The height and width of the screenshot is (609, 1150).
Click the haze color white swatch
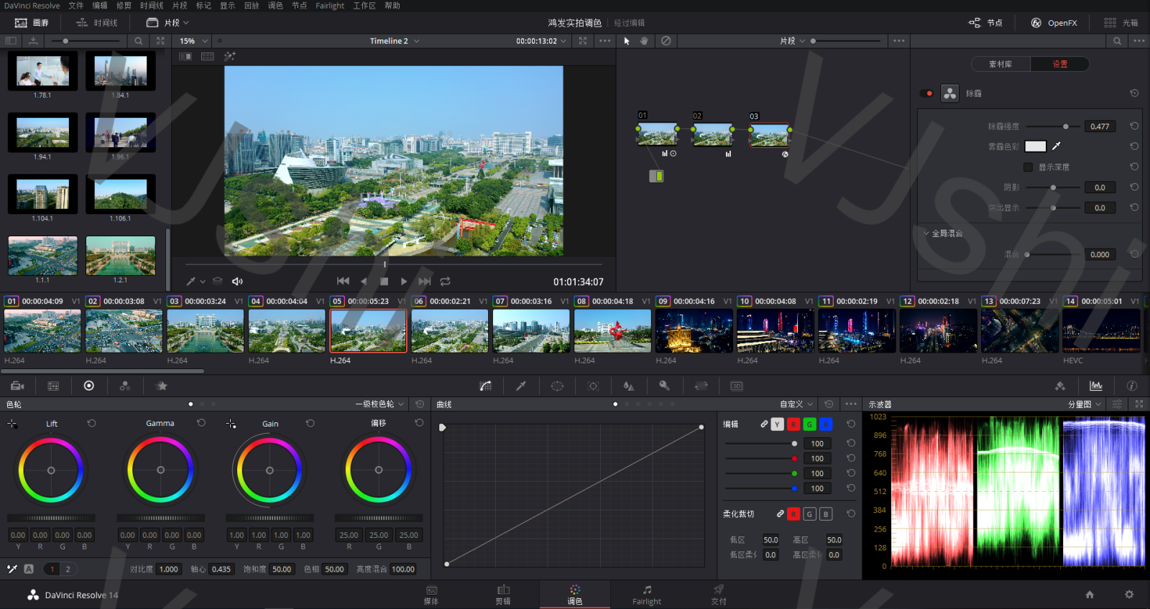click(x=1035, y=146)
